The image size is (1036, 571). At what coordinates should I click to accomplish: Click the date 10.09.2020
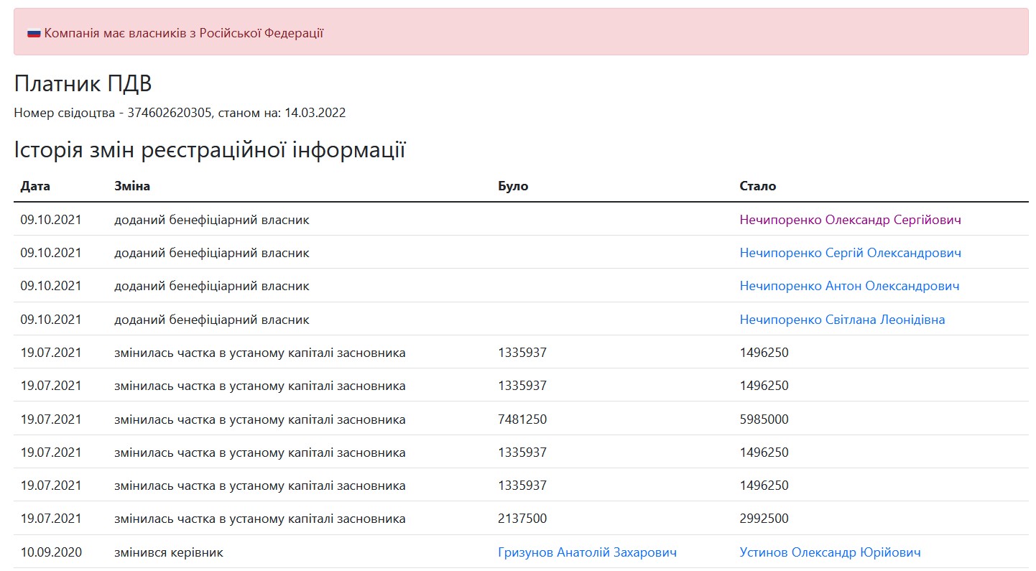pyautogui.click(x=51, y=552)
